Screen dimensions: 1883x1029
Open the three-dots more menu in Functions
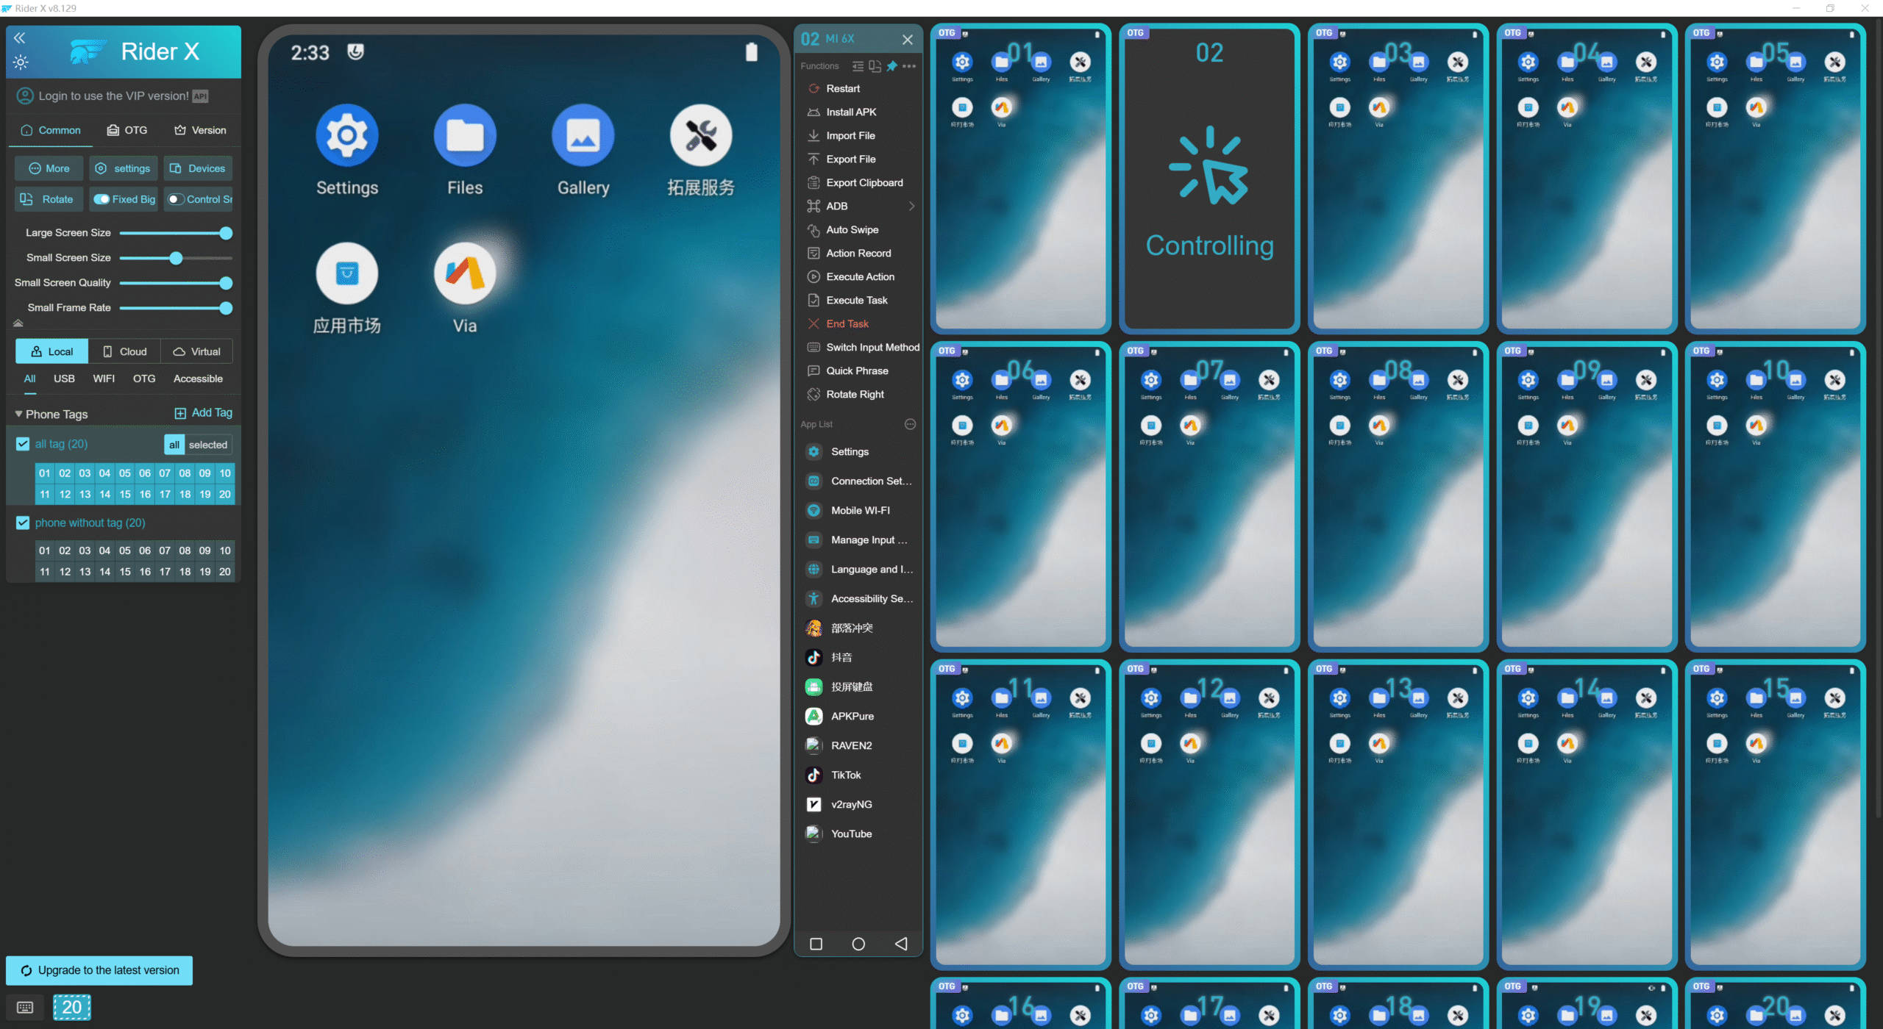[x=909, y=66]
